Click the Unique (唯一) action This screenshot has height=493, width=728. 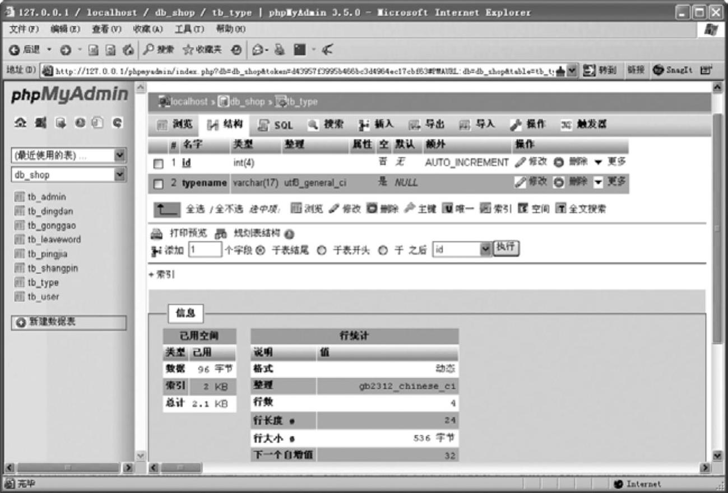(x=458, y=209)
